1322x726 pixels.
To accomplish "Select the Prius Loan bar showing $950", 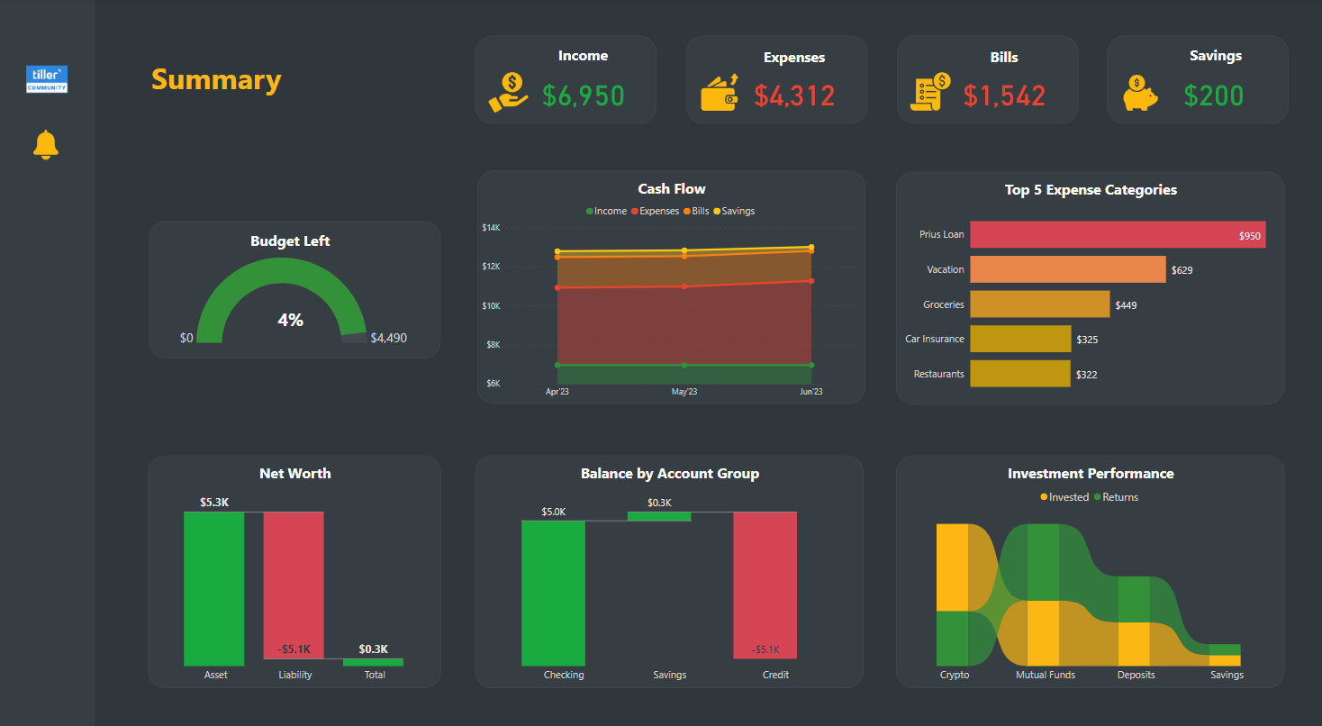I will point(1117,234).
